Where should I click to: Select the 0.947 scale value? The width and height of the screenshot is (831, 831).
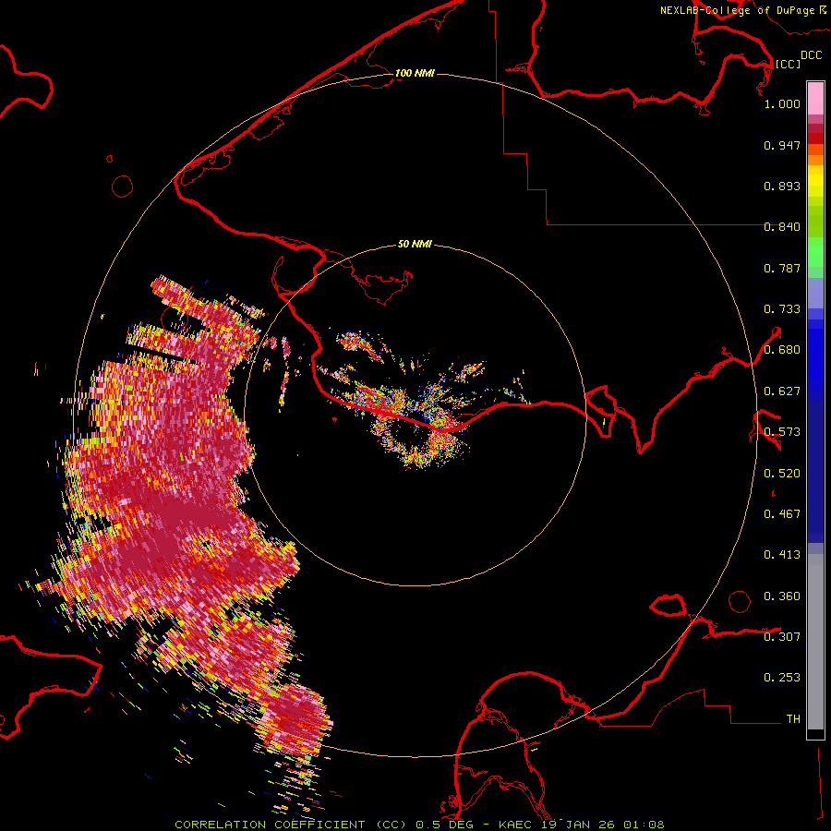point(782,145)
